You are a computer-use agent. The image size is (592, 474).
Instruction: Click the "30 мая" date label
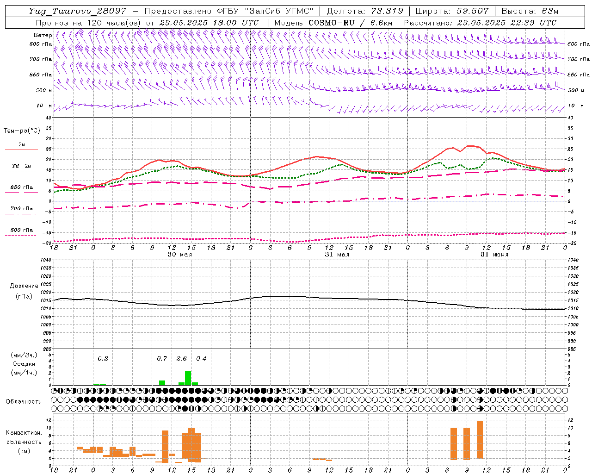point(179,255)
